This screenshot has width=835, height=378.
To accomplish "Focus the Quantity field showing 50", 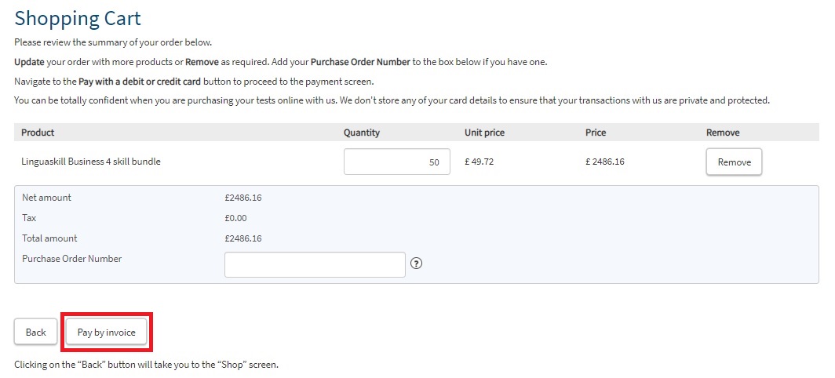I will tap(397, 162).
